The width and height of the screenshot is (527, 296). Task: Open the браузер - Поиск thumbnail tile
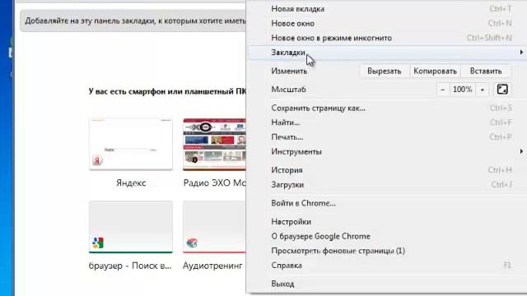(131, 227)
